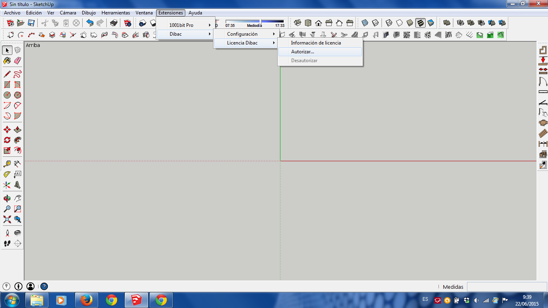Screen dimensions: 548x308
Task: Enable Shaded face style
Action: tap(410, 23)
